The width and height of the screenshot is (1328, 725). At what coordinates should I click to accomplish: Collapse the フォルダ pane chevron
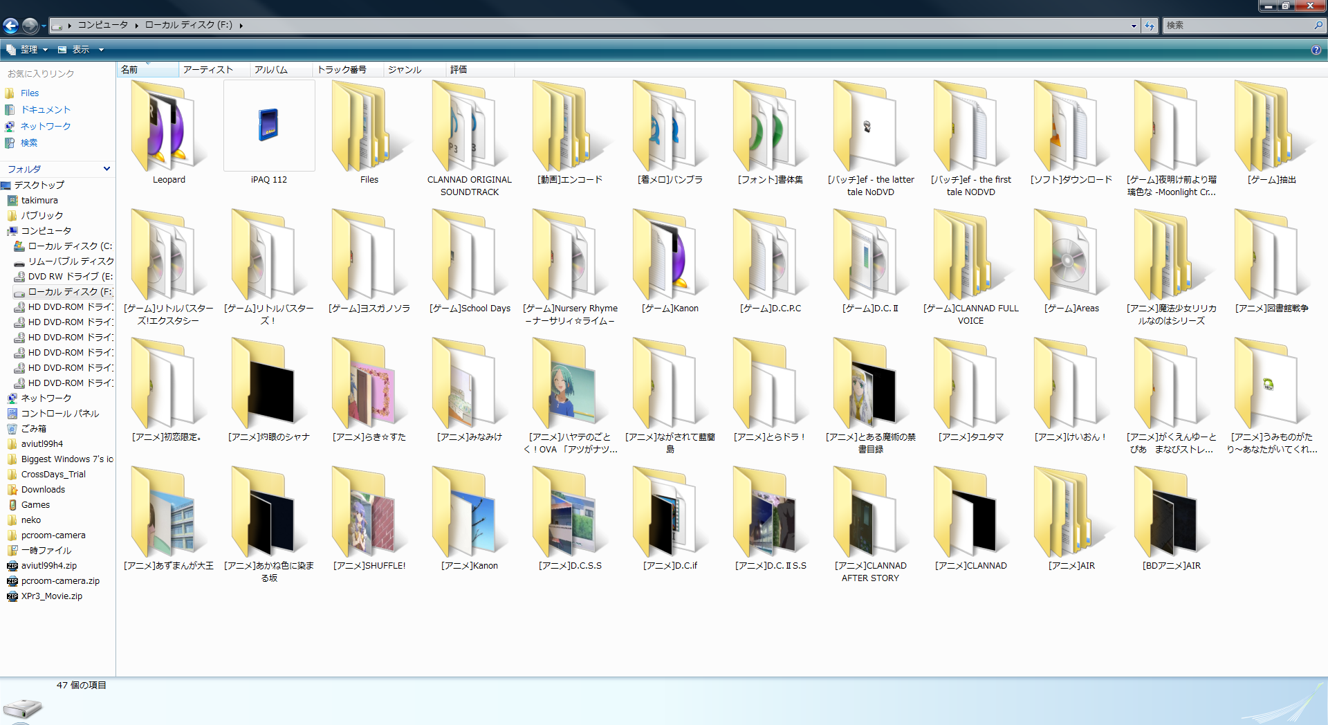point(107,169)
